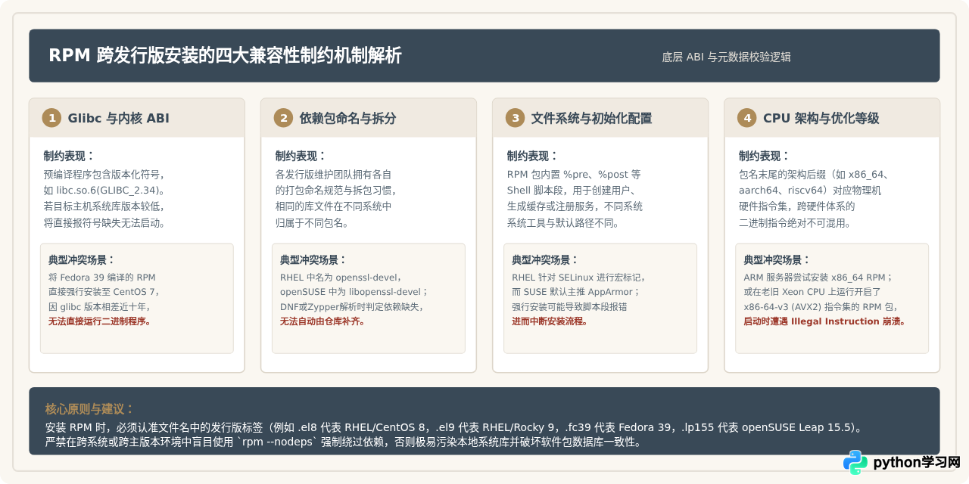969x484 pixels.
Task: Select the line 'RPM 包内置 %pre、%post 等'
Action: click(x=574, y=174)
